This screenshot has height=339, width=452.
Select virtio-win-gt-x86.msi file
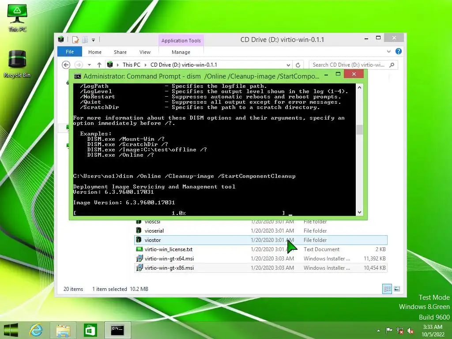pyautogui.click(x=261, y=267)
